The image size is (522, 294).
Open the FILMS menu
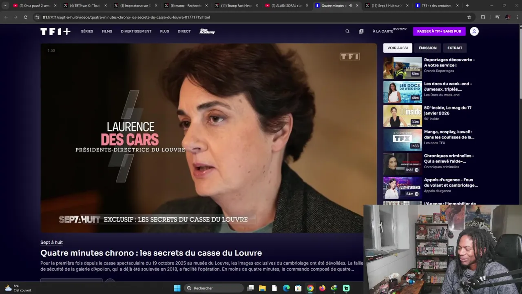pos(107,31)
